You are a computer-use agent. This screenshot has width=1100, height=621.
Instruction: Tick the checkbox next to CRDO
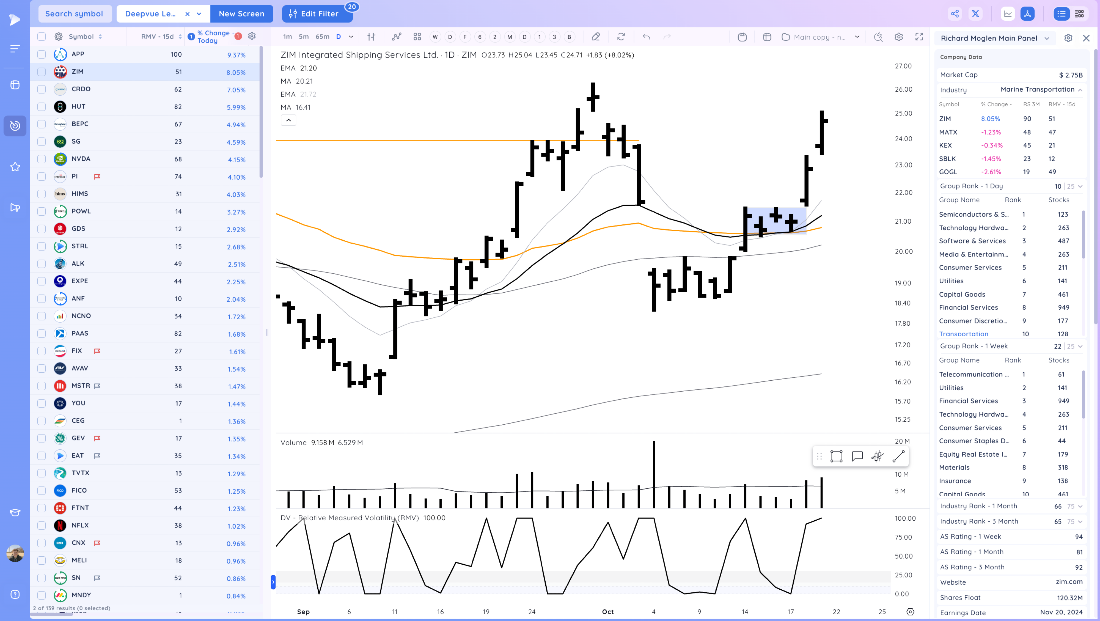click(x=42, y=89)
